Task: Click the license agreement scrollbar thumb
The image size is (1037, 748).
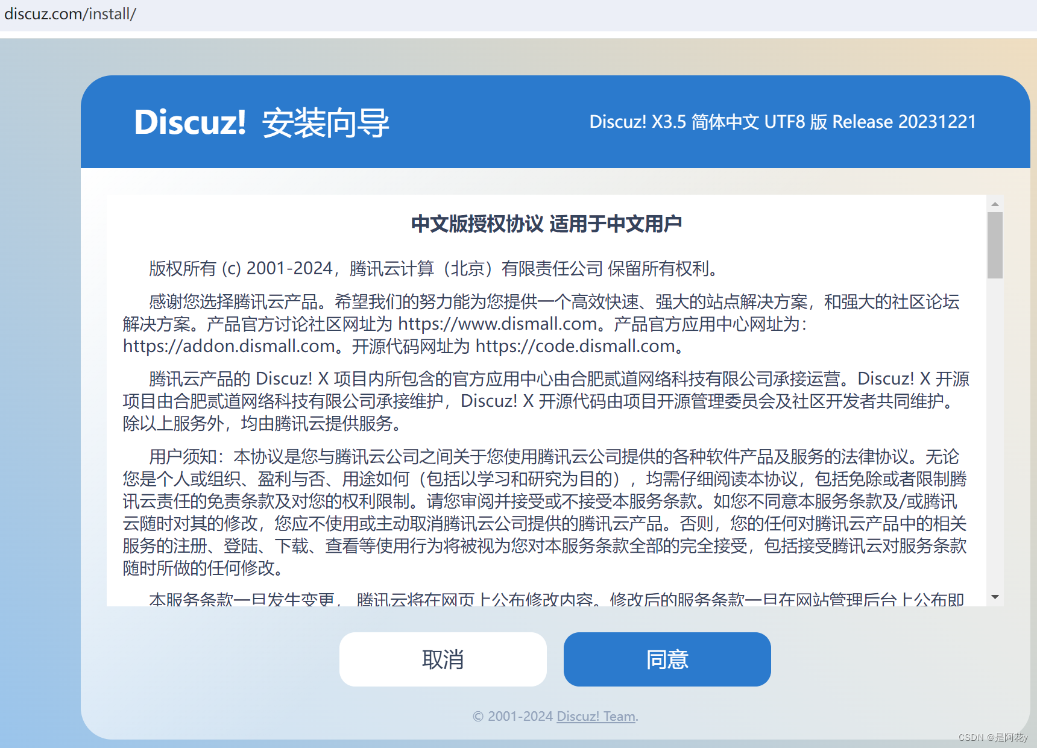Action: coord(995,245)
